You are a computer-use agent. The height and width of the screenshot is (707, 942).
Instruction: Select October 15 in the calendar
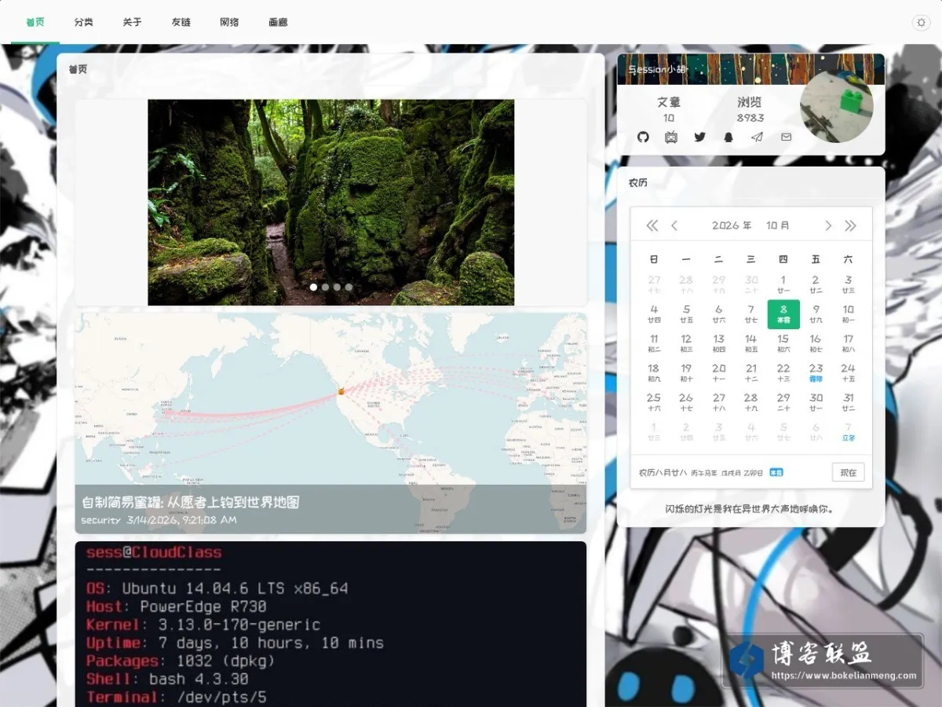783,343
